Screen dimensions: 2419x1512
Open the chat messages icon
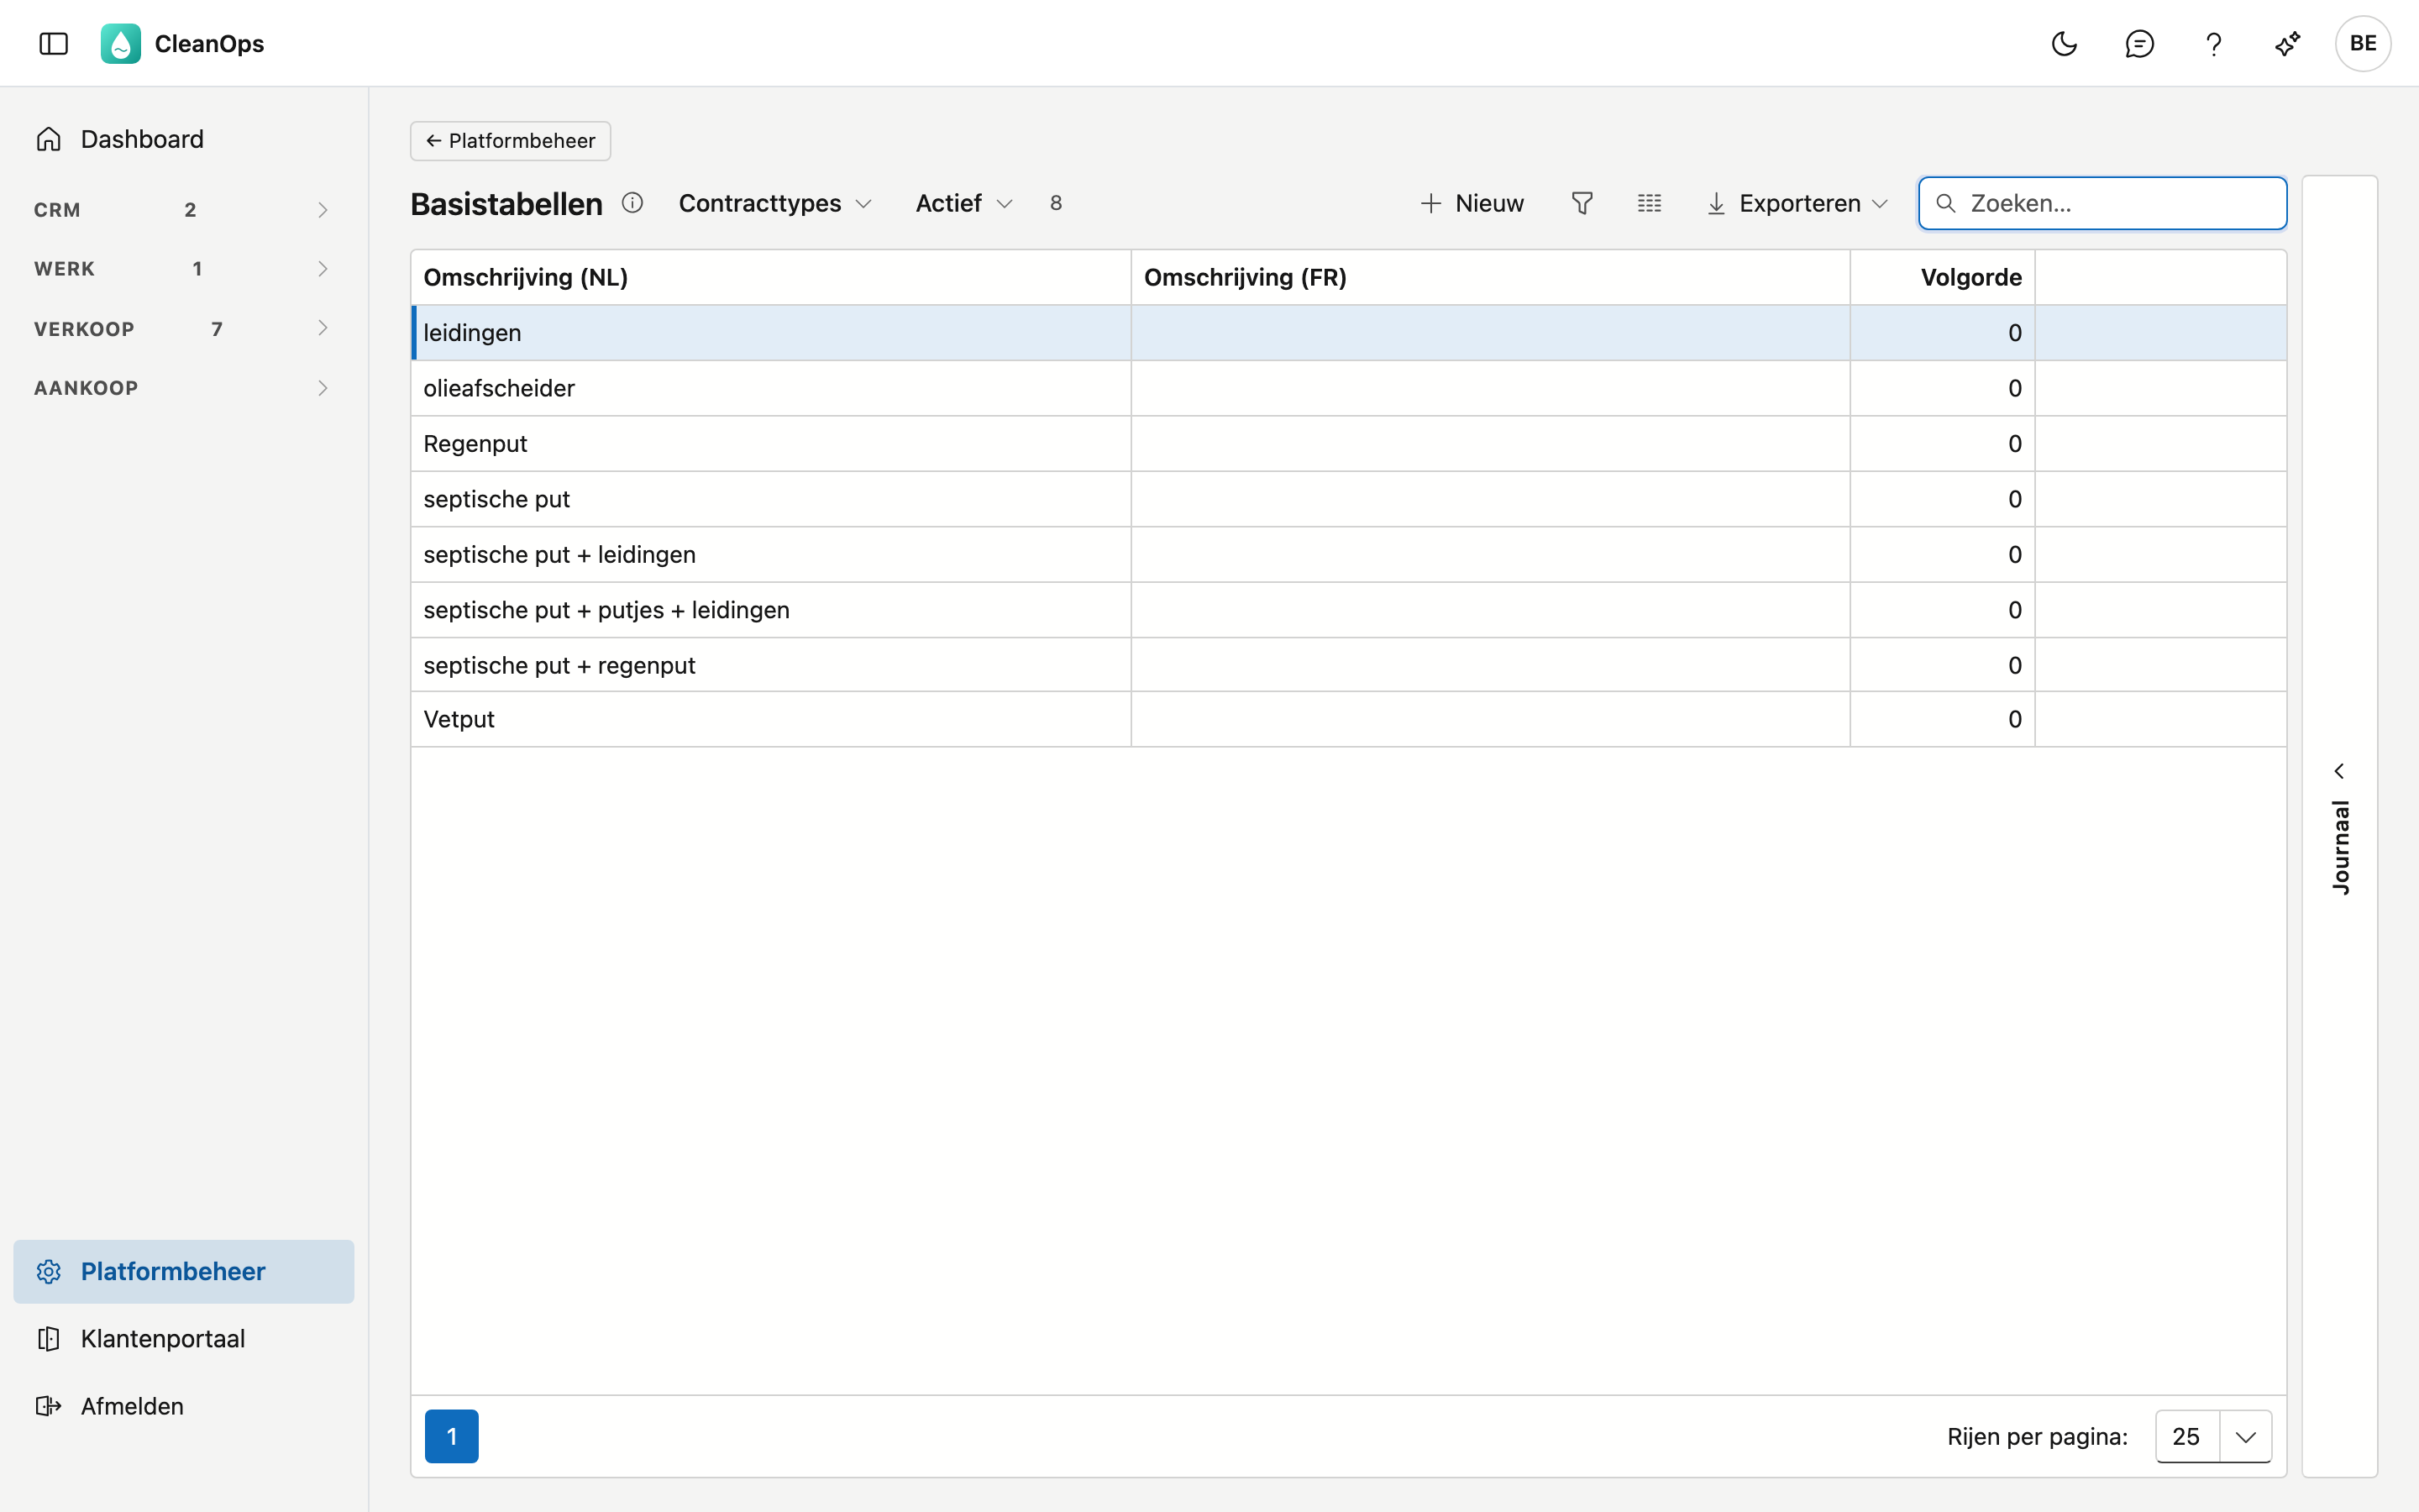tap(2139, 44)
